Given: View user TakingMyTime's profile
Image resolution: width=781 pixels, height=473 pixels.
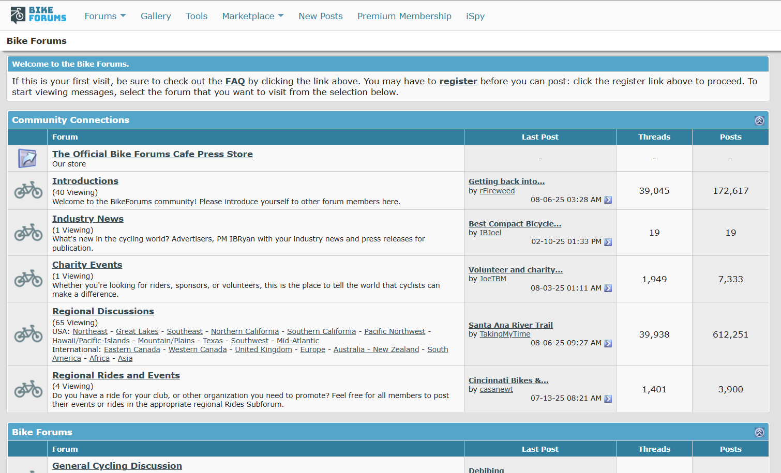Looking at the screenshot, I should click(505, 334).
